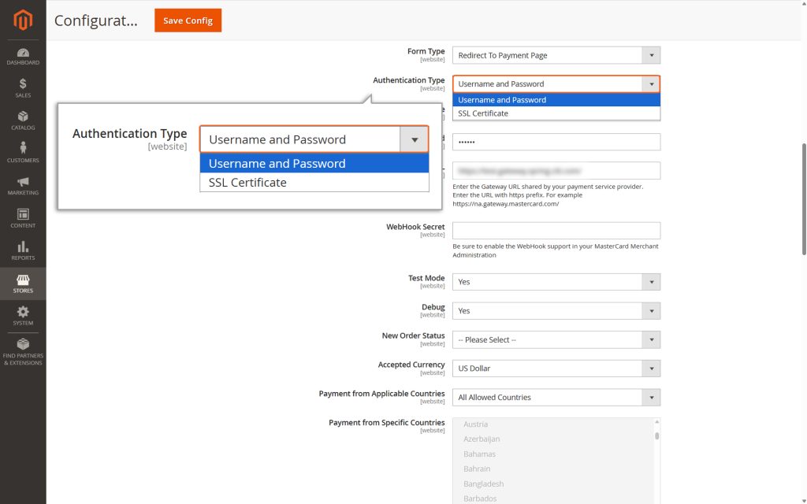Screen dimensions: 807x504
Task: Open the Stores sidebar section
Action: (x=23, y=283)
